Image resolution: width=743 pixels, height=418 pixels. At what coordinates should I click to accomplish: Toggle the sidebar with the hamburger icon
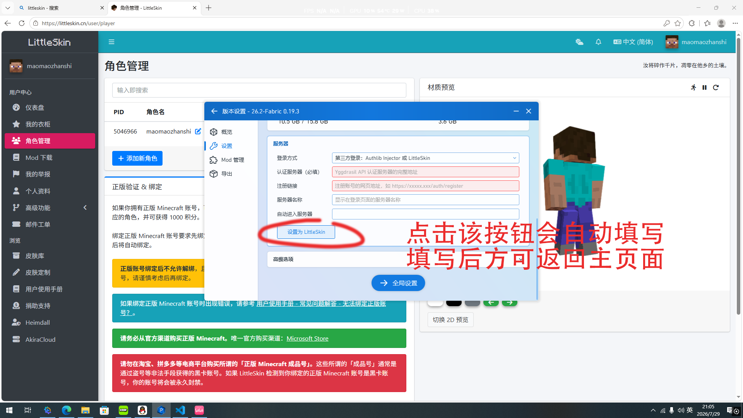tap(111, 42)
